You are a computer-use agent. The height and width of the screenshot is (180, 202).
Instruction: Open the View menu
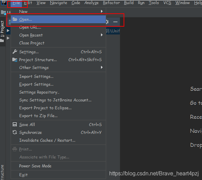pyautogui.click(x=41, y=3)
